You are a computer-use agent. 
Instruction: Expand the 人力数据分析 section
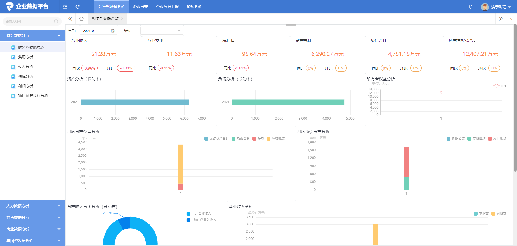(x=32, y=206)
